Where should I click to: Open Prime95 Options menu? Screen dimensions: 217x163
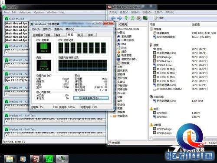[x=39, y=13]
